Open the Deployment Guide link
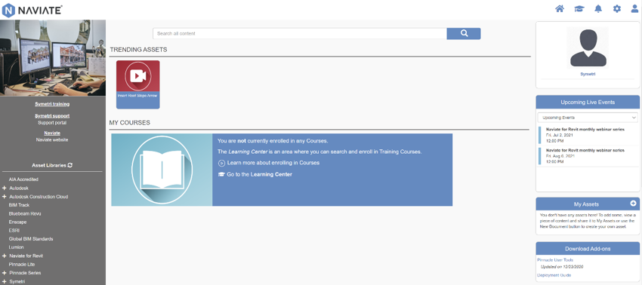 tap(554, 275)
